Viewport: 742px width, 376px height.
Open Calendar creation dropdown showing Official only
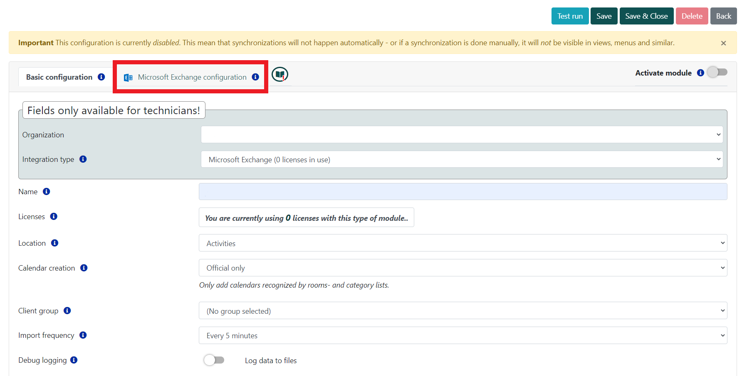tap(463, 268)
